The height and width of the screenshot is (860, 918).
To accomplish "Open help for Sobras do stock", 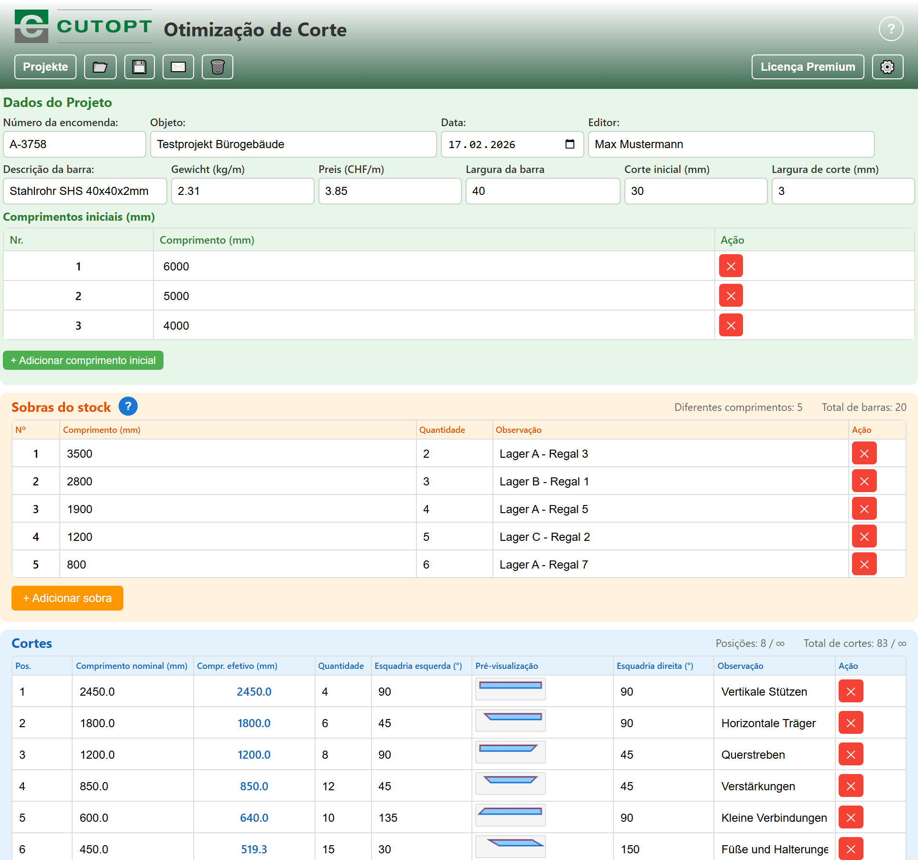I will [128, 406].
